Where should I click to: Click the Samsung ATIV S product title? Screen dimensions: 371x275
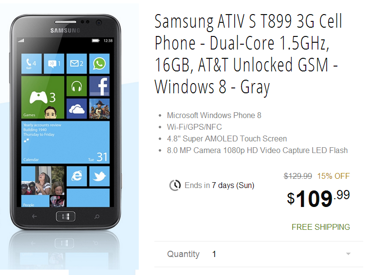click(248, 54)
